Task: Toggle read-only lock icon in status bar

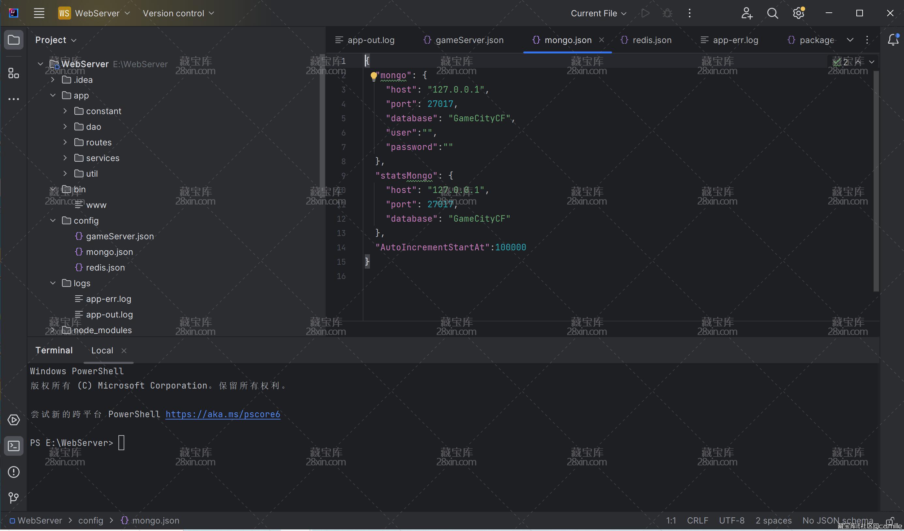Action: [x=890, y=521]
